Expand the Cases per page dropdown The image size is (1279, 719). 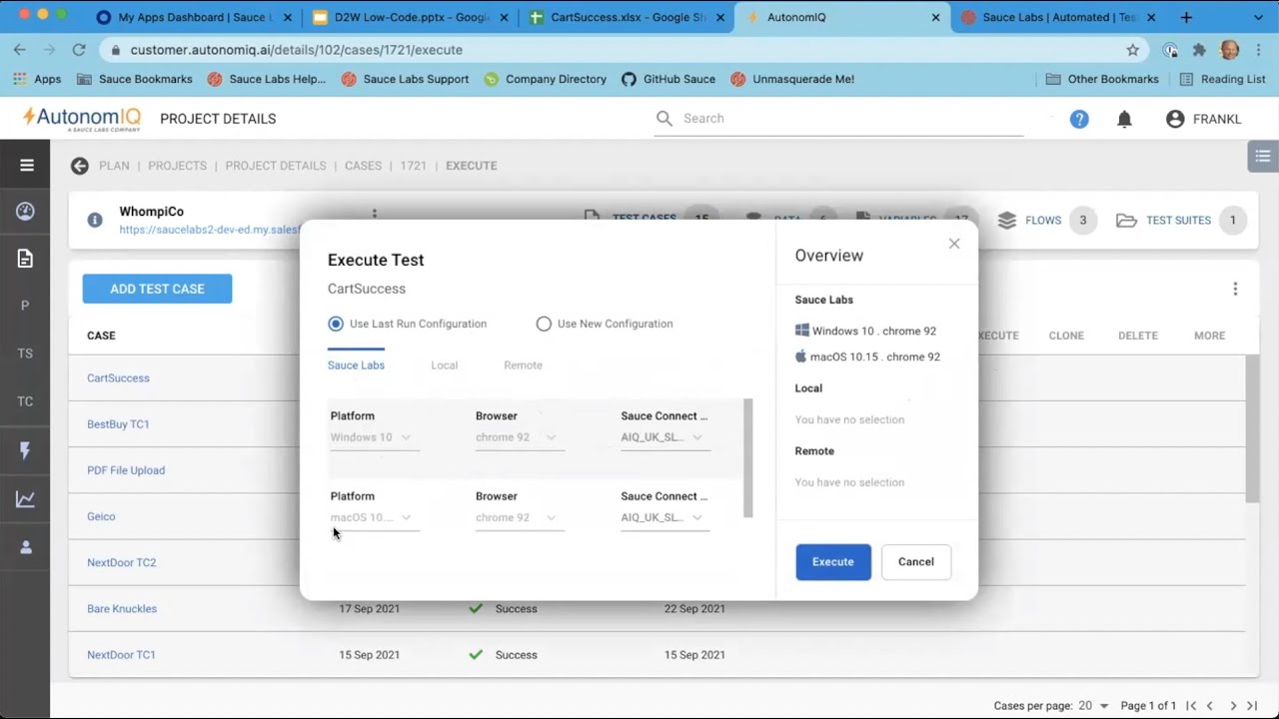[1094, 706]
